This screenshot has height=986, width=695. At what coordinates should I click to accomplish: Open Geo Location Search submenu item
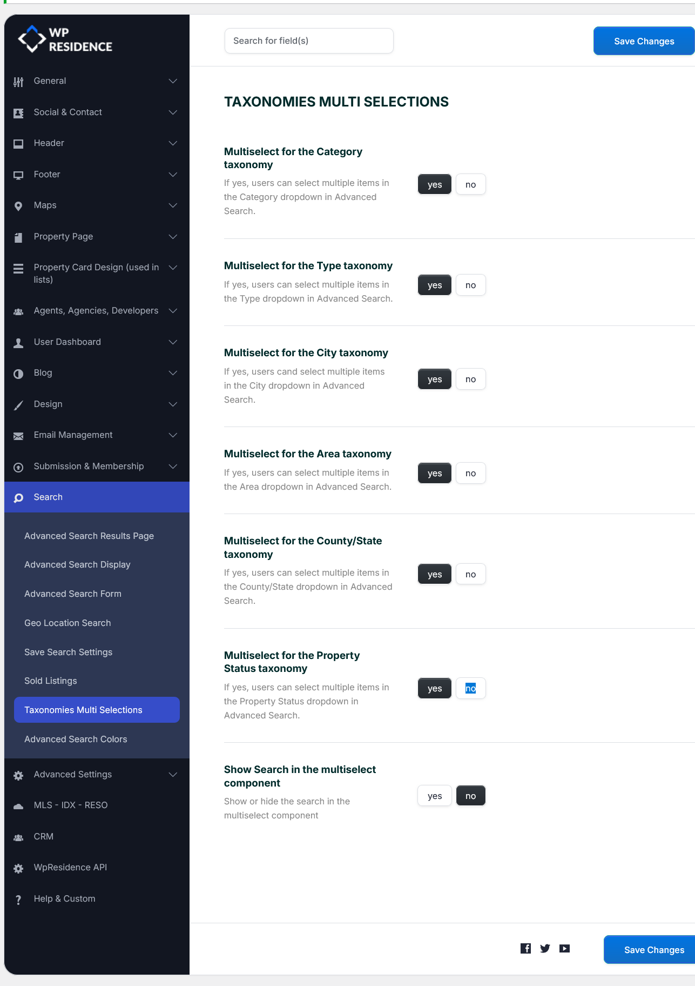[68, 623]
